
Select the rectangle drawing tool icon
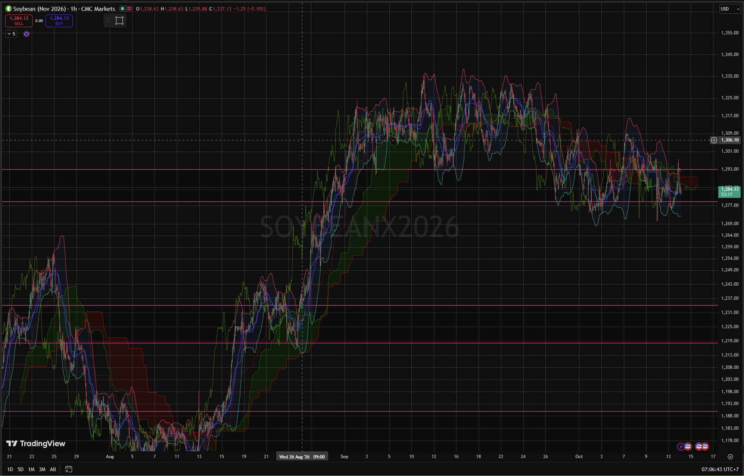[119, 21]
